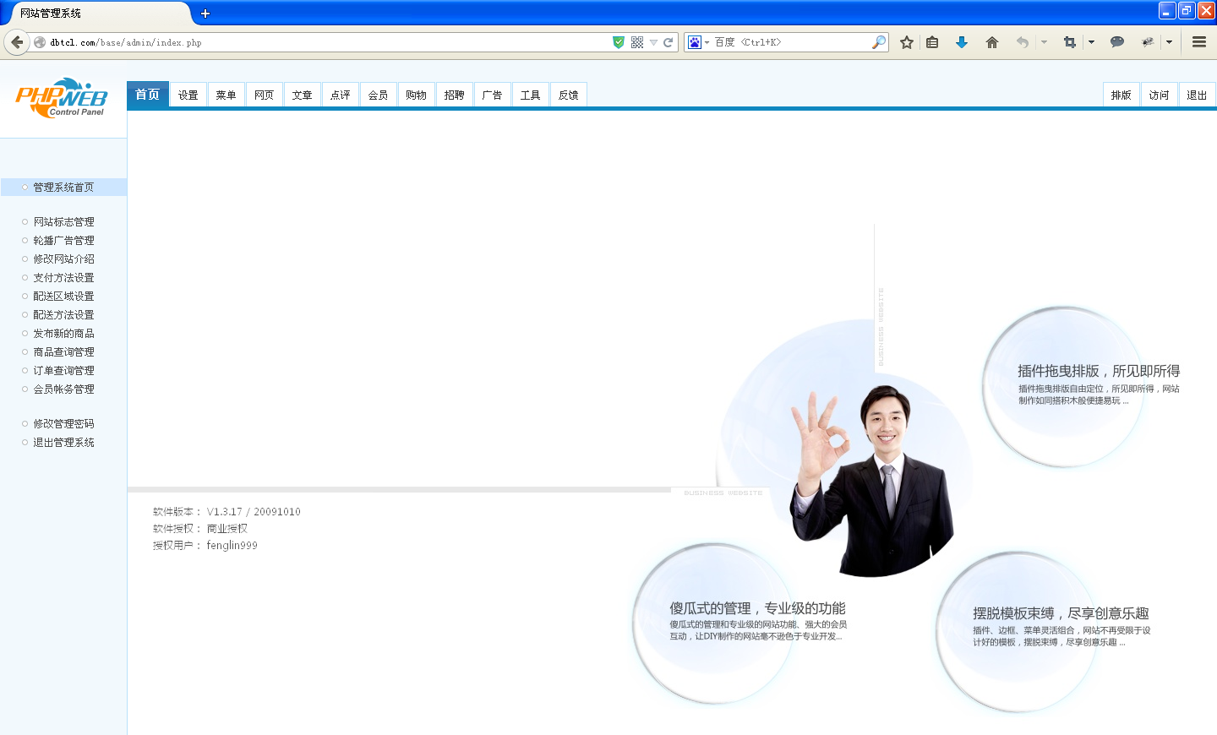Image resolution: width=1217 pixels, height=735 pixels.
Task: Click the undo closed tab arrow icon
Action: click(1023, 42)
